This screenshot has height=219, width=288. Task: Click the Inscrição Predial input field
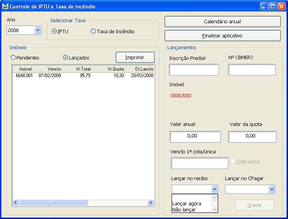click(x=194, y=70)
